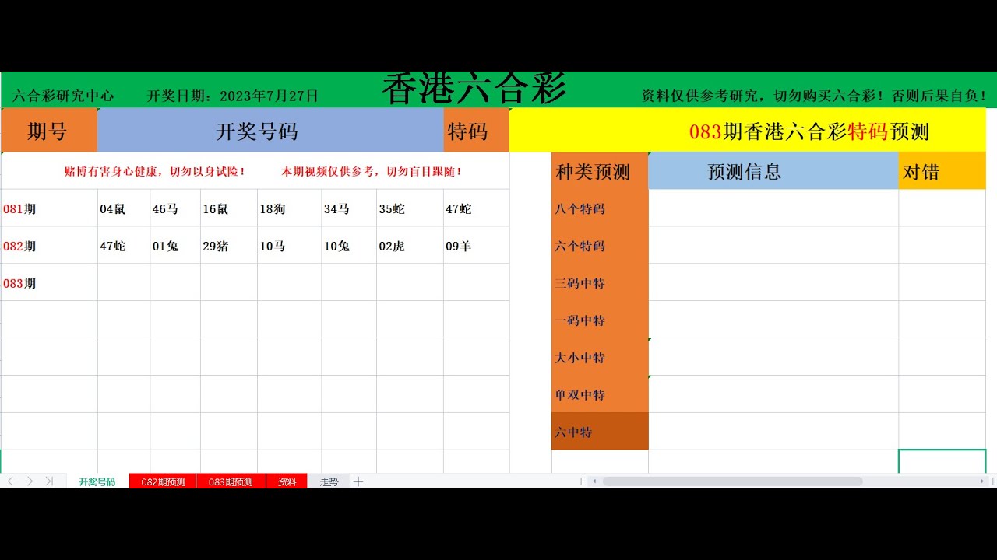Image resolution: width=997 pixels, height=560 pixels.
Task: Select cell 16鼠
Action: (229, 208)
